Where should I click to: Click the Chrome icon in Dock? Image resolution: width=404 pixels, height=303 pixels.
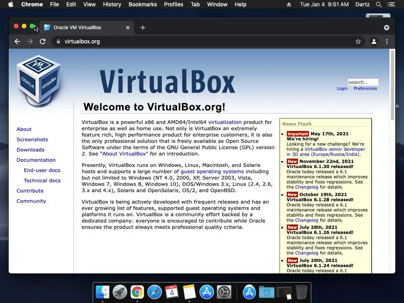[x=137, y=292]
